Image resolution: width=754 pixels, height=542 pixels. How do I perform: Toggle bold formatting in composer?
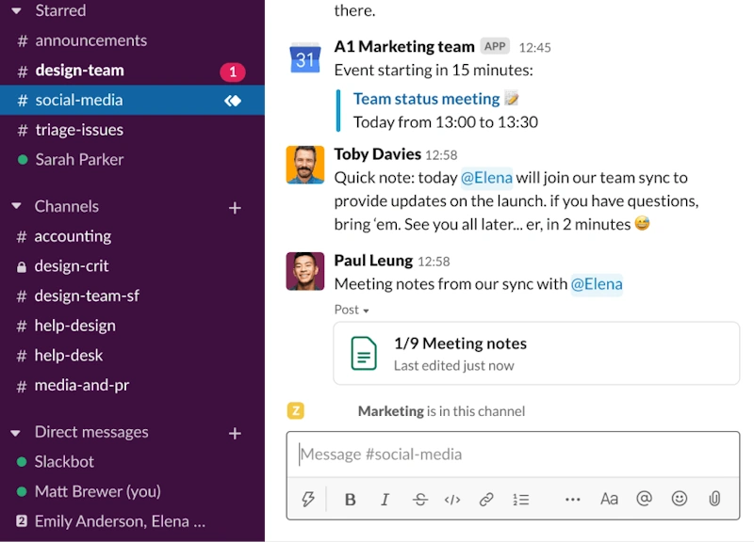click(351, 500)
